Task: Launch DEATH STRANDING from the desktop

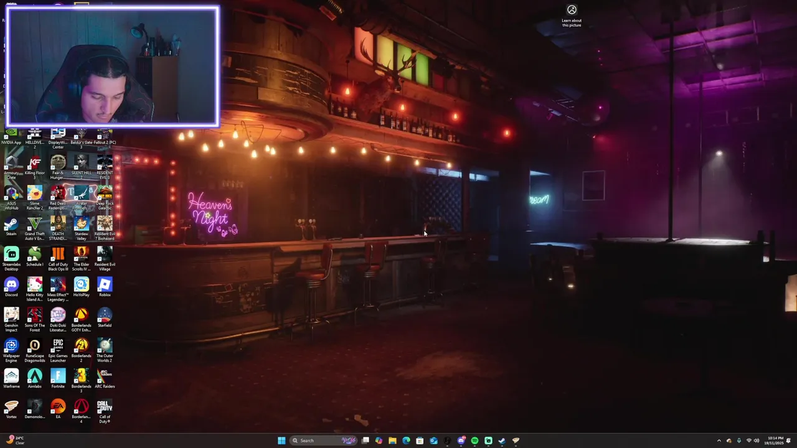Action: pos(58,228)
